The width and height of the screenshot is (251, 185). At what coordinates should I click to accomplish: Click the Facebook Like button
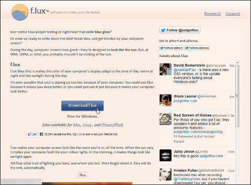[x=32, y=134]
